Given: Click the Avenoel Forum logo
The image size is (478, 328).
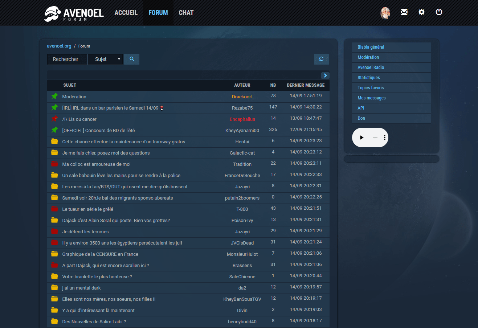Looking at the screenshot, I should [74, 13].
